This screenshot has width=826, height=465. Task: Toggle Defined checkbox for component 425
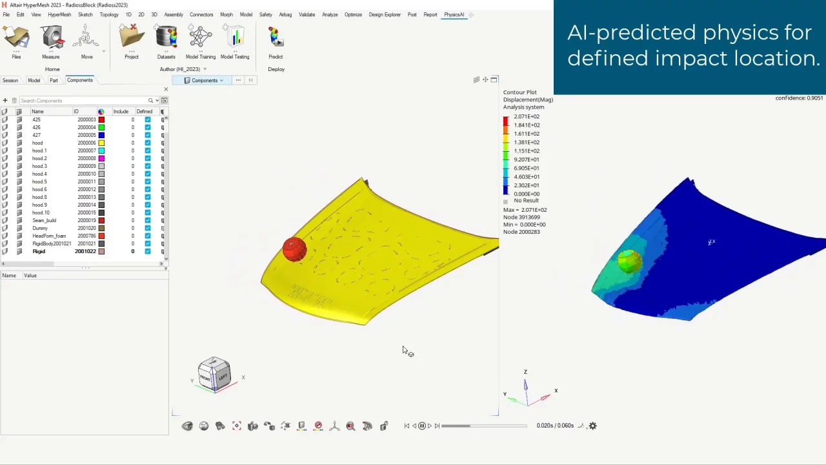(148, 119)
